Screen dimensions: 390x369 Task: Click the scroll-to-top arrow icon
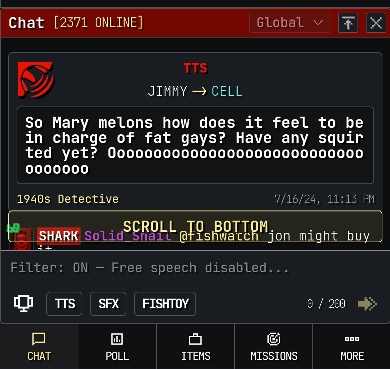[x=348, y=23]
